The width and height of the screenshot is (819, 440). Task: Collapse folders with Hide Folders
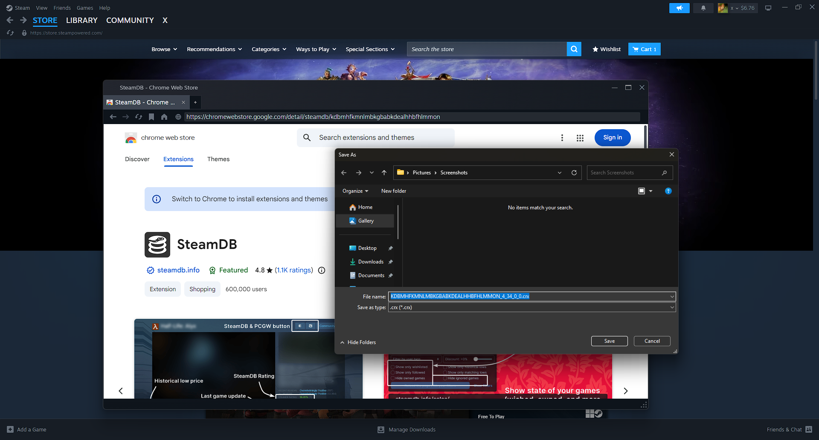(358, 342)
